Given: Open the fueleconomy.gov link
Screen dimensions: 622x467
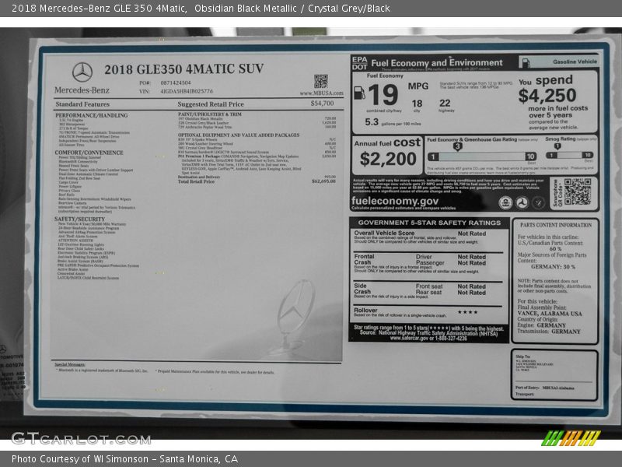Looking at the screenshot, I should point(395,201).
